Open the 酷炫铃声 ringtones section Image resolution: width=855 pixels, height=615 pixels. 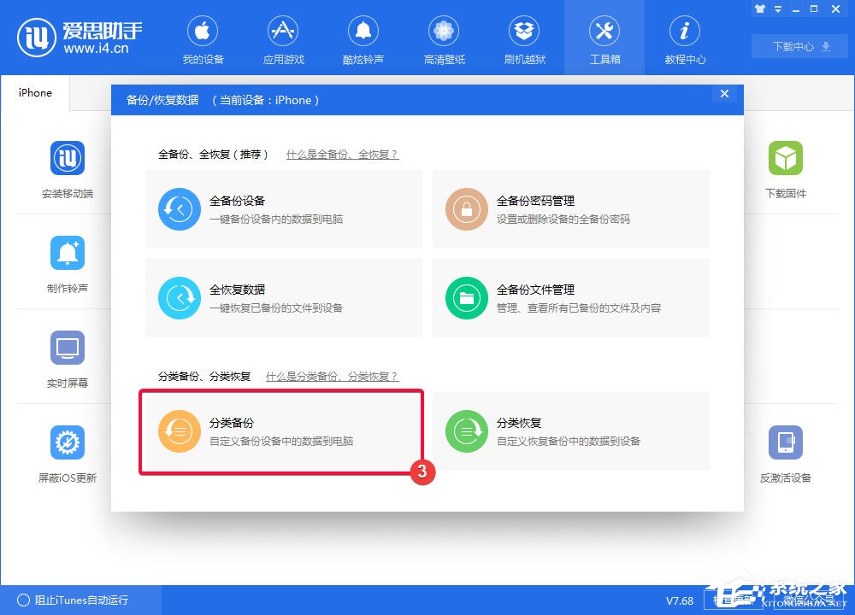pyautogui.click(x=363, y=38)
